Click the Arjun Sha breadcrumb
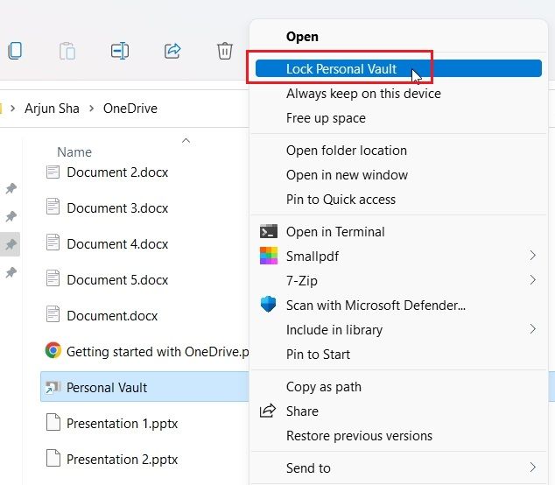 [x=52, y=109]
